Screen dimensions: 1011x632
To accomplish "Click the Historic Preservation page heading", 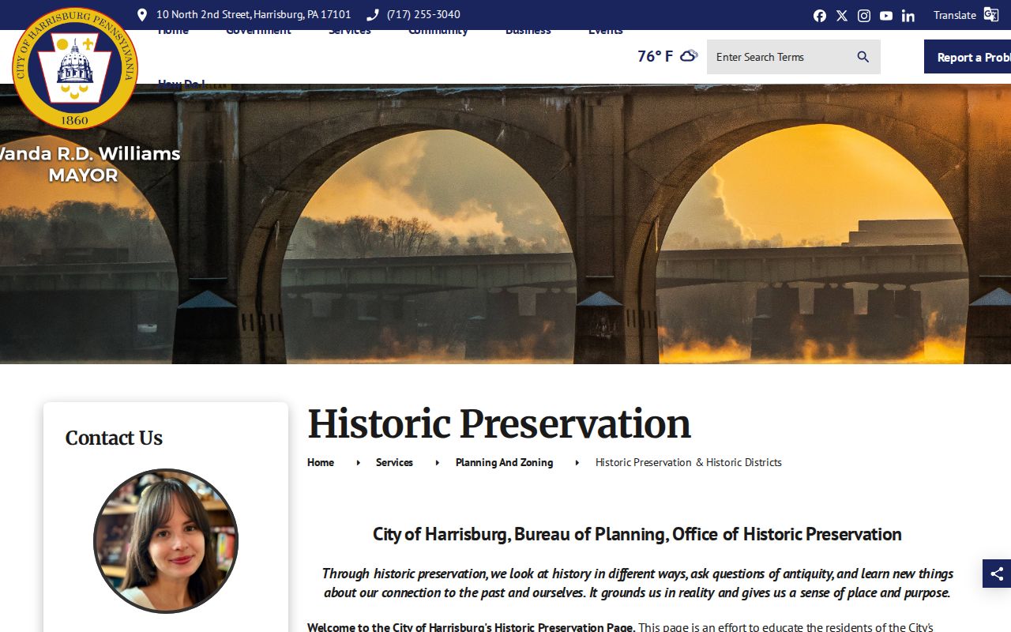I will [499, 424].
